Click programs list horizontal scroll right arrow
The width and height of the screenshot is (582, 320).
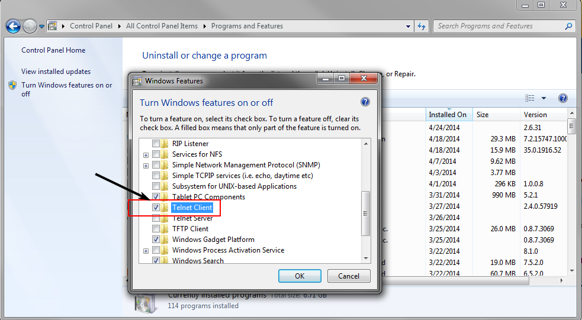point(561,281)
